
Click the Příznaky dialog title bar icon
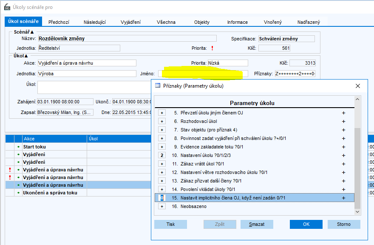pyautogui.click(x=158, y=86)
